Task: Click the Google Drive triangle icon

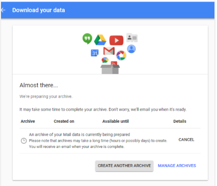Action: tap(100, 40)
